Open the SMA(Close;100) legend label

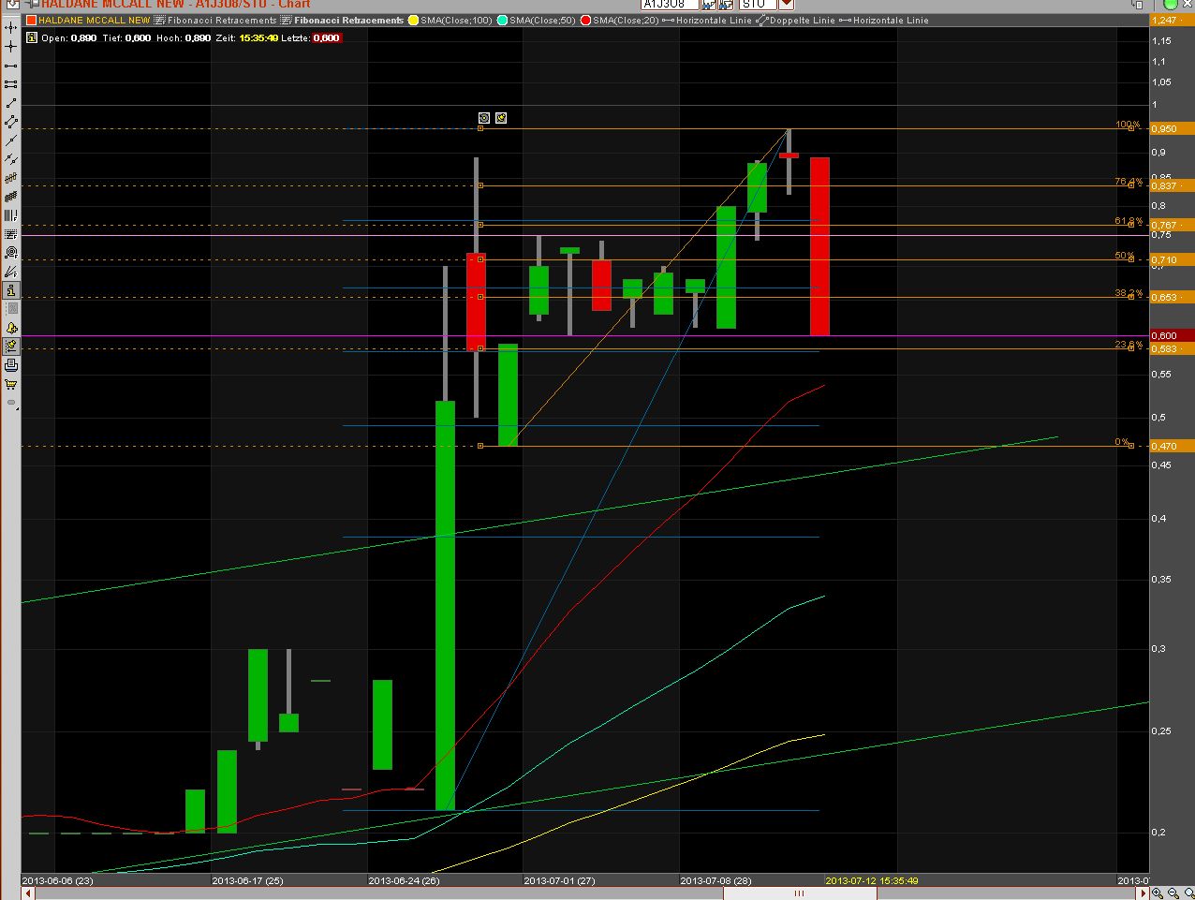click(456, 20)
